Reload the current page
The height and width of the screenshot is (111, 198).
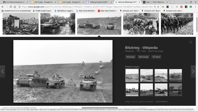pos(11,7)
